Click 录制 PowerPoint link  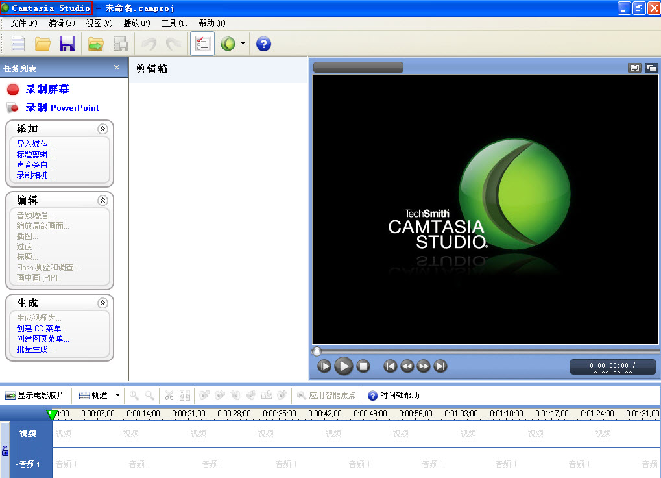(x=62, y=108)
